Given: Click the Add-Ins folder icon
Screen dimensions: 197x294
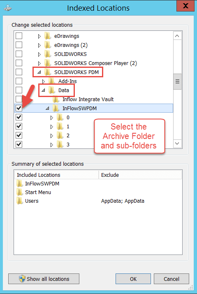Looking at the screenshot, I should pos(52,81).
